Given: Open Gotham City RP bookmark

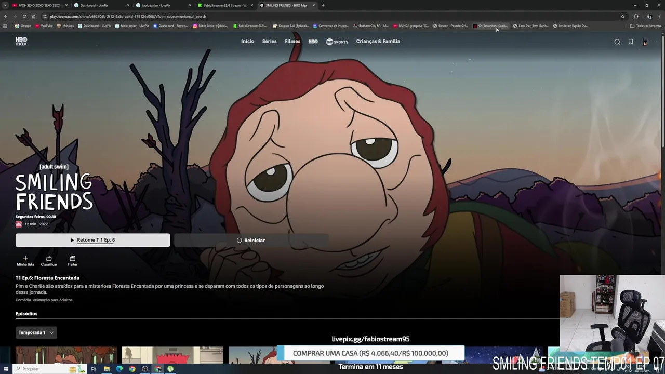Looking at the screenshot, I should pos(370,26).
